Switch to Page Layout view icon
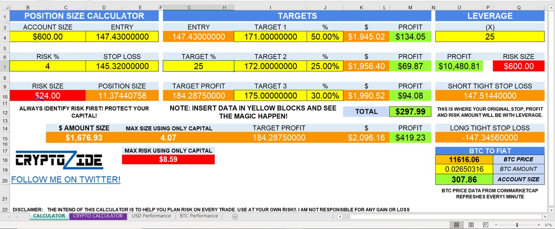This screenshot has height=229, width=555. click(x=471, y=224)
